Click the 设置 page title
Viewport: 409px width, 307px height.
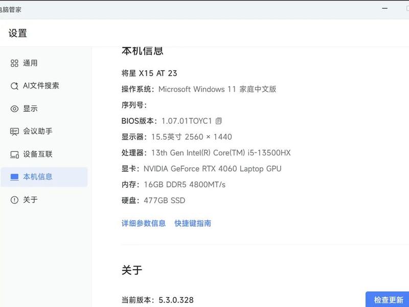click(x=18, y=33)
